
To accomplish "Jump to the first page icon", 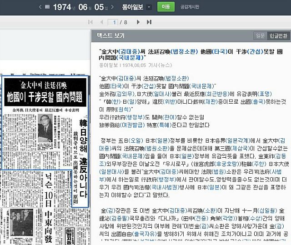I will (90, 22).
